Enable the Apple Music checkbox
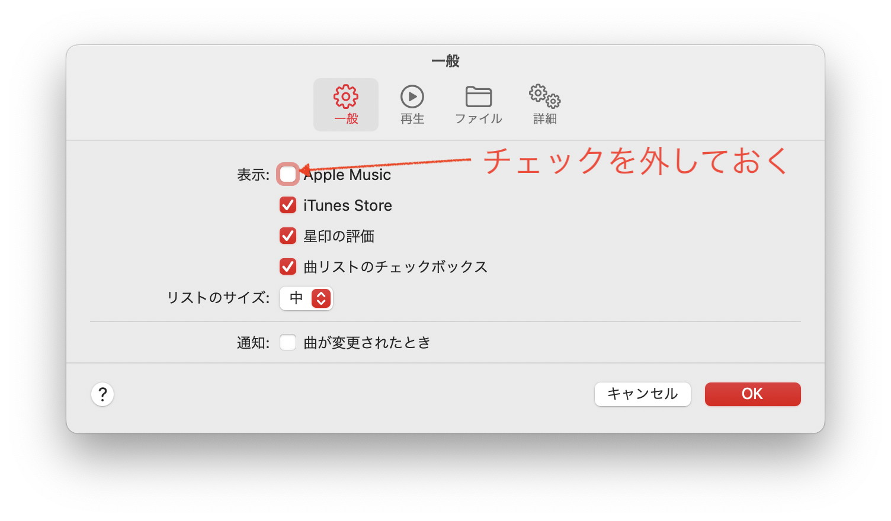891x521 pixels. coord(288,174)
